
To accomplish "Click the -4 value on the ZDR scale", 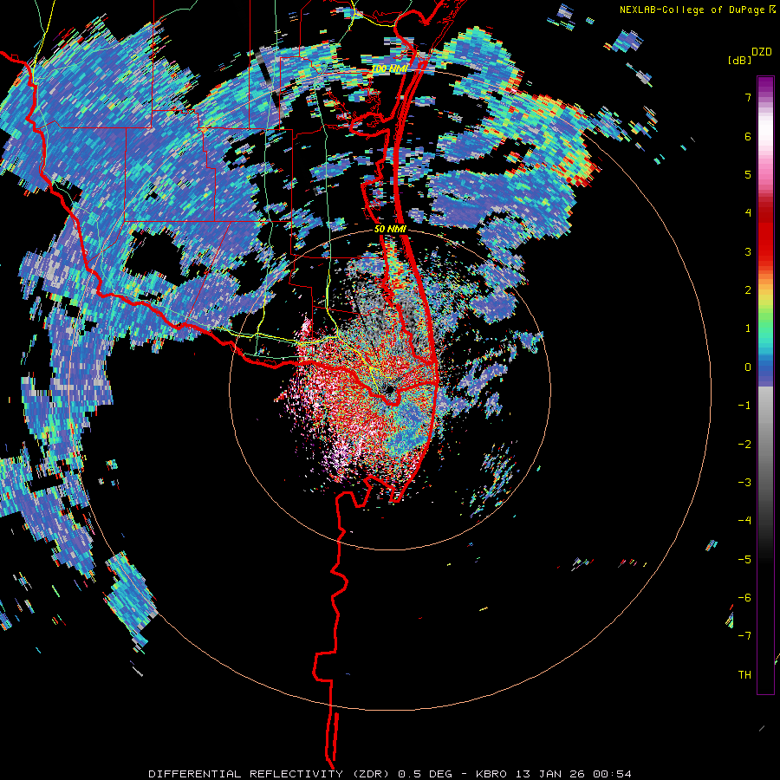I will click(744, 520).
